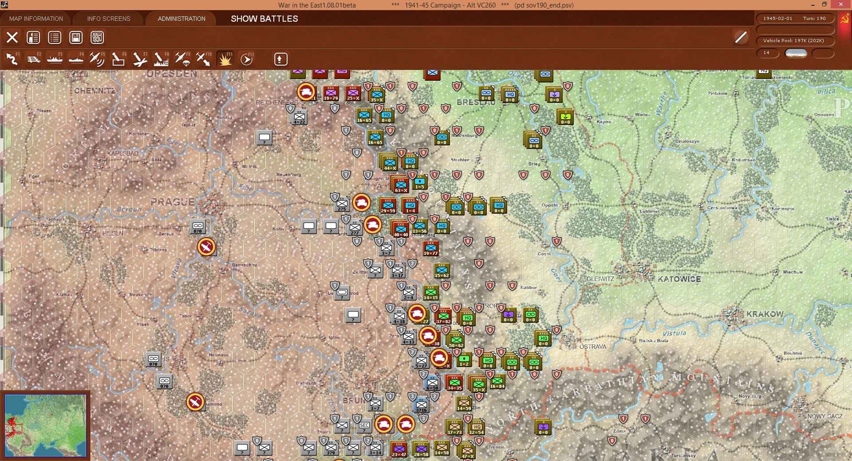Click the X exit icon in the administration row
The height and width of the screenshot is (461, 852).
click(12, 37)
